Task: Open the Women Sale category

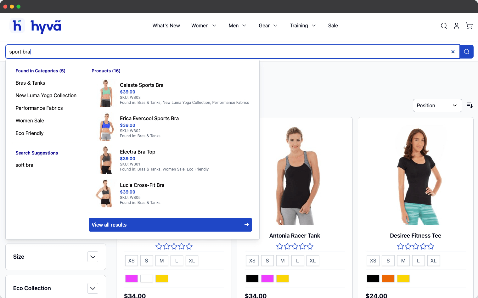Action: coord(30,121)
